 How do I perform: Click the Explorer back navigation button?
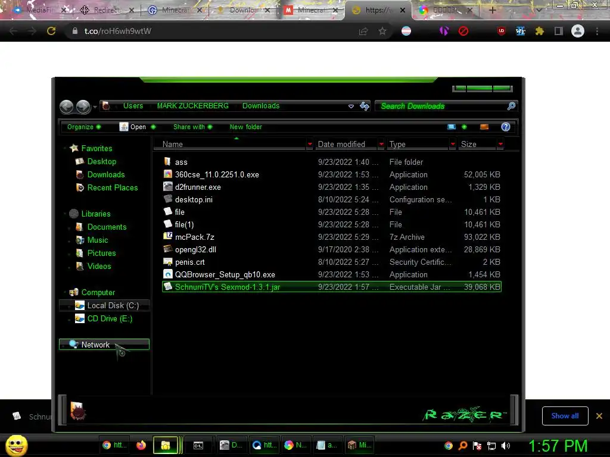point(67,107)
